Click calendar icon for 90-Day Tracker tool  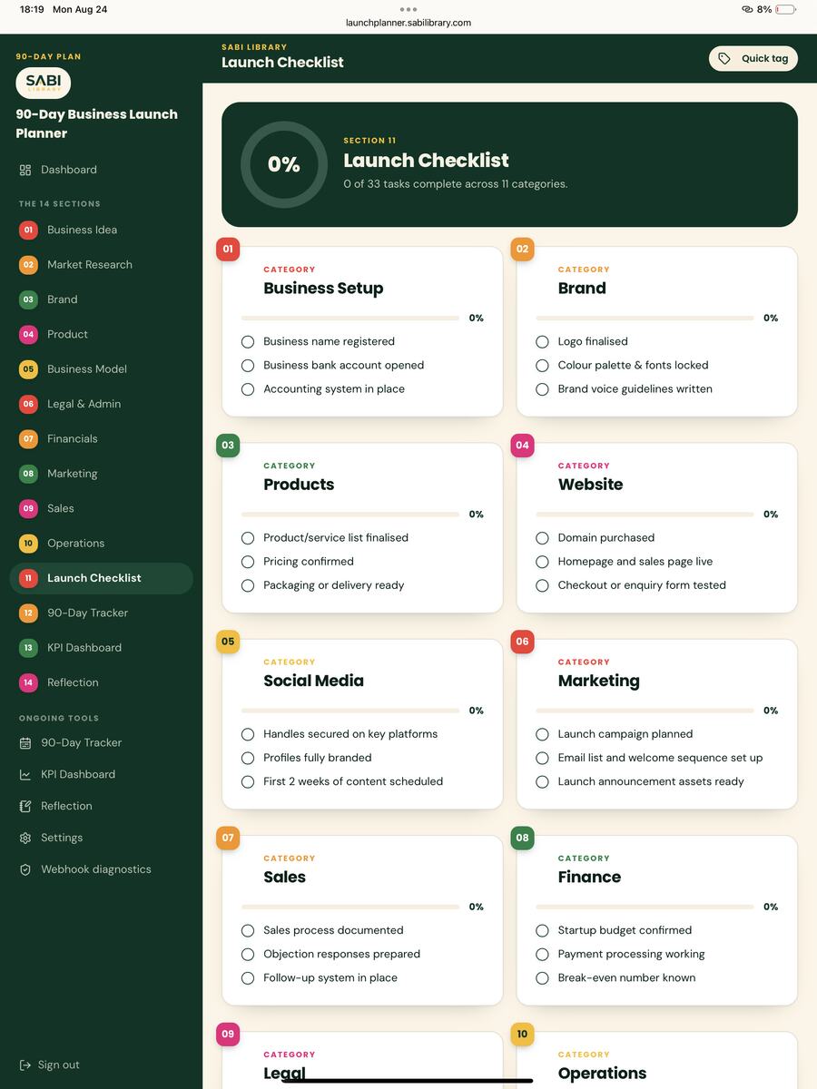(x=25, y=742)
